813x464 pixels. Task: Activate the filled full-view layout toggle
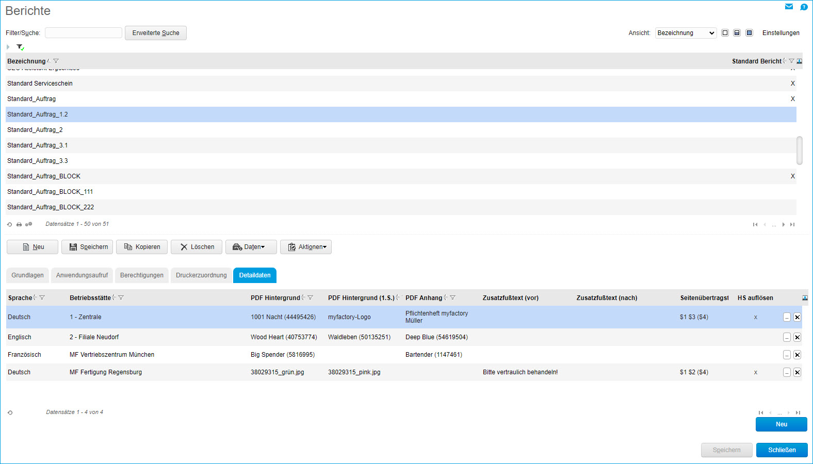point(749,33)
